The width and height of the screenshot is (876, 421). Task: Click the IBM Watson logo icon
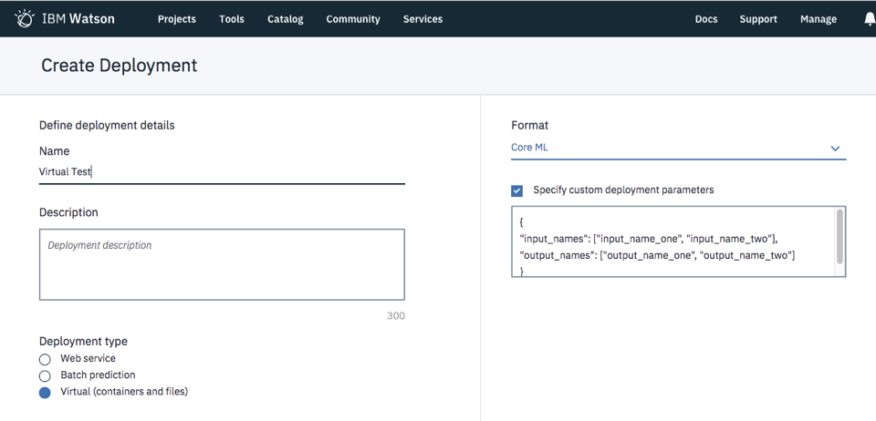tap(24, 18)
